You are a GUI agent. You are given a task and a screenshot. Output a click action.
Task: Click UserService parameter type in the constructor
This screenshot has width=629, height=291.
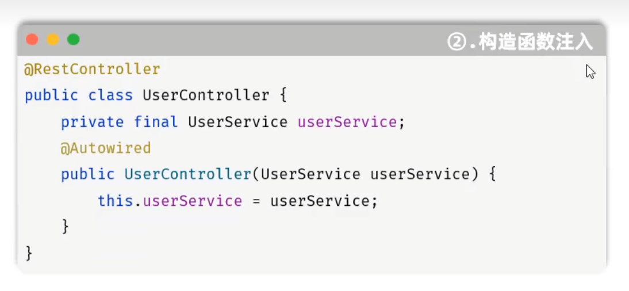click(x=310, y=174)
